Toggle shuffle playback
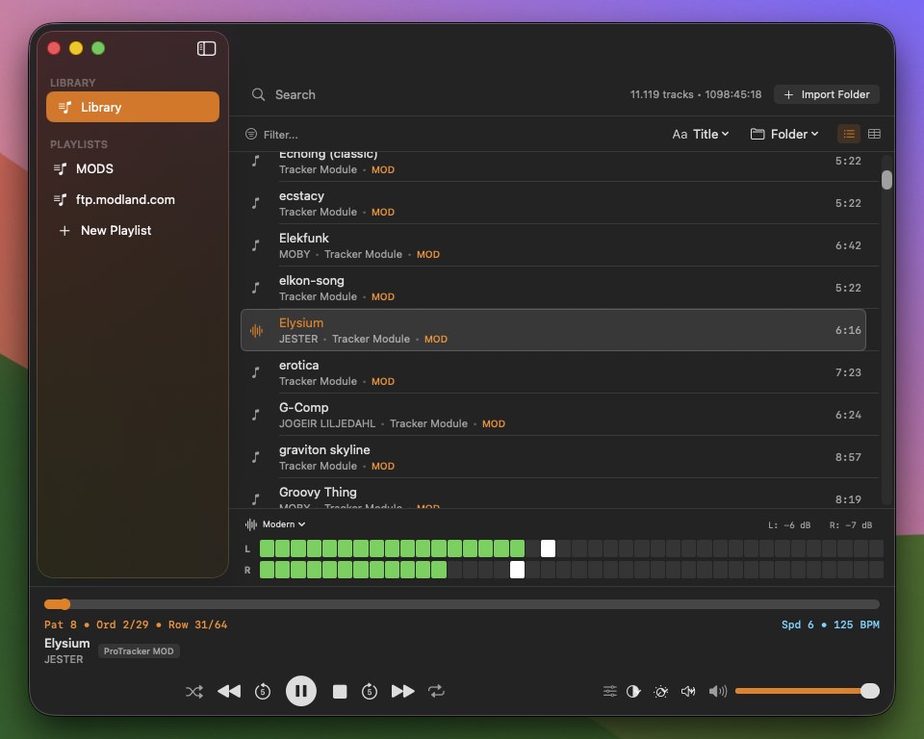Image resolution: width=924 pixels, height=739 pixels. tap(194, 691)
